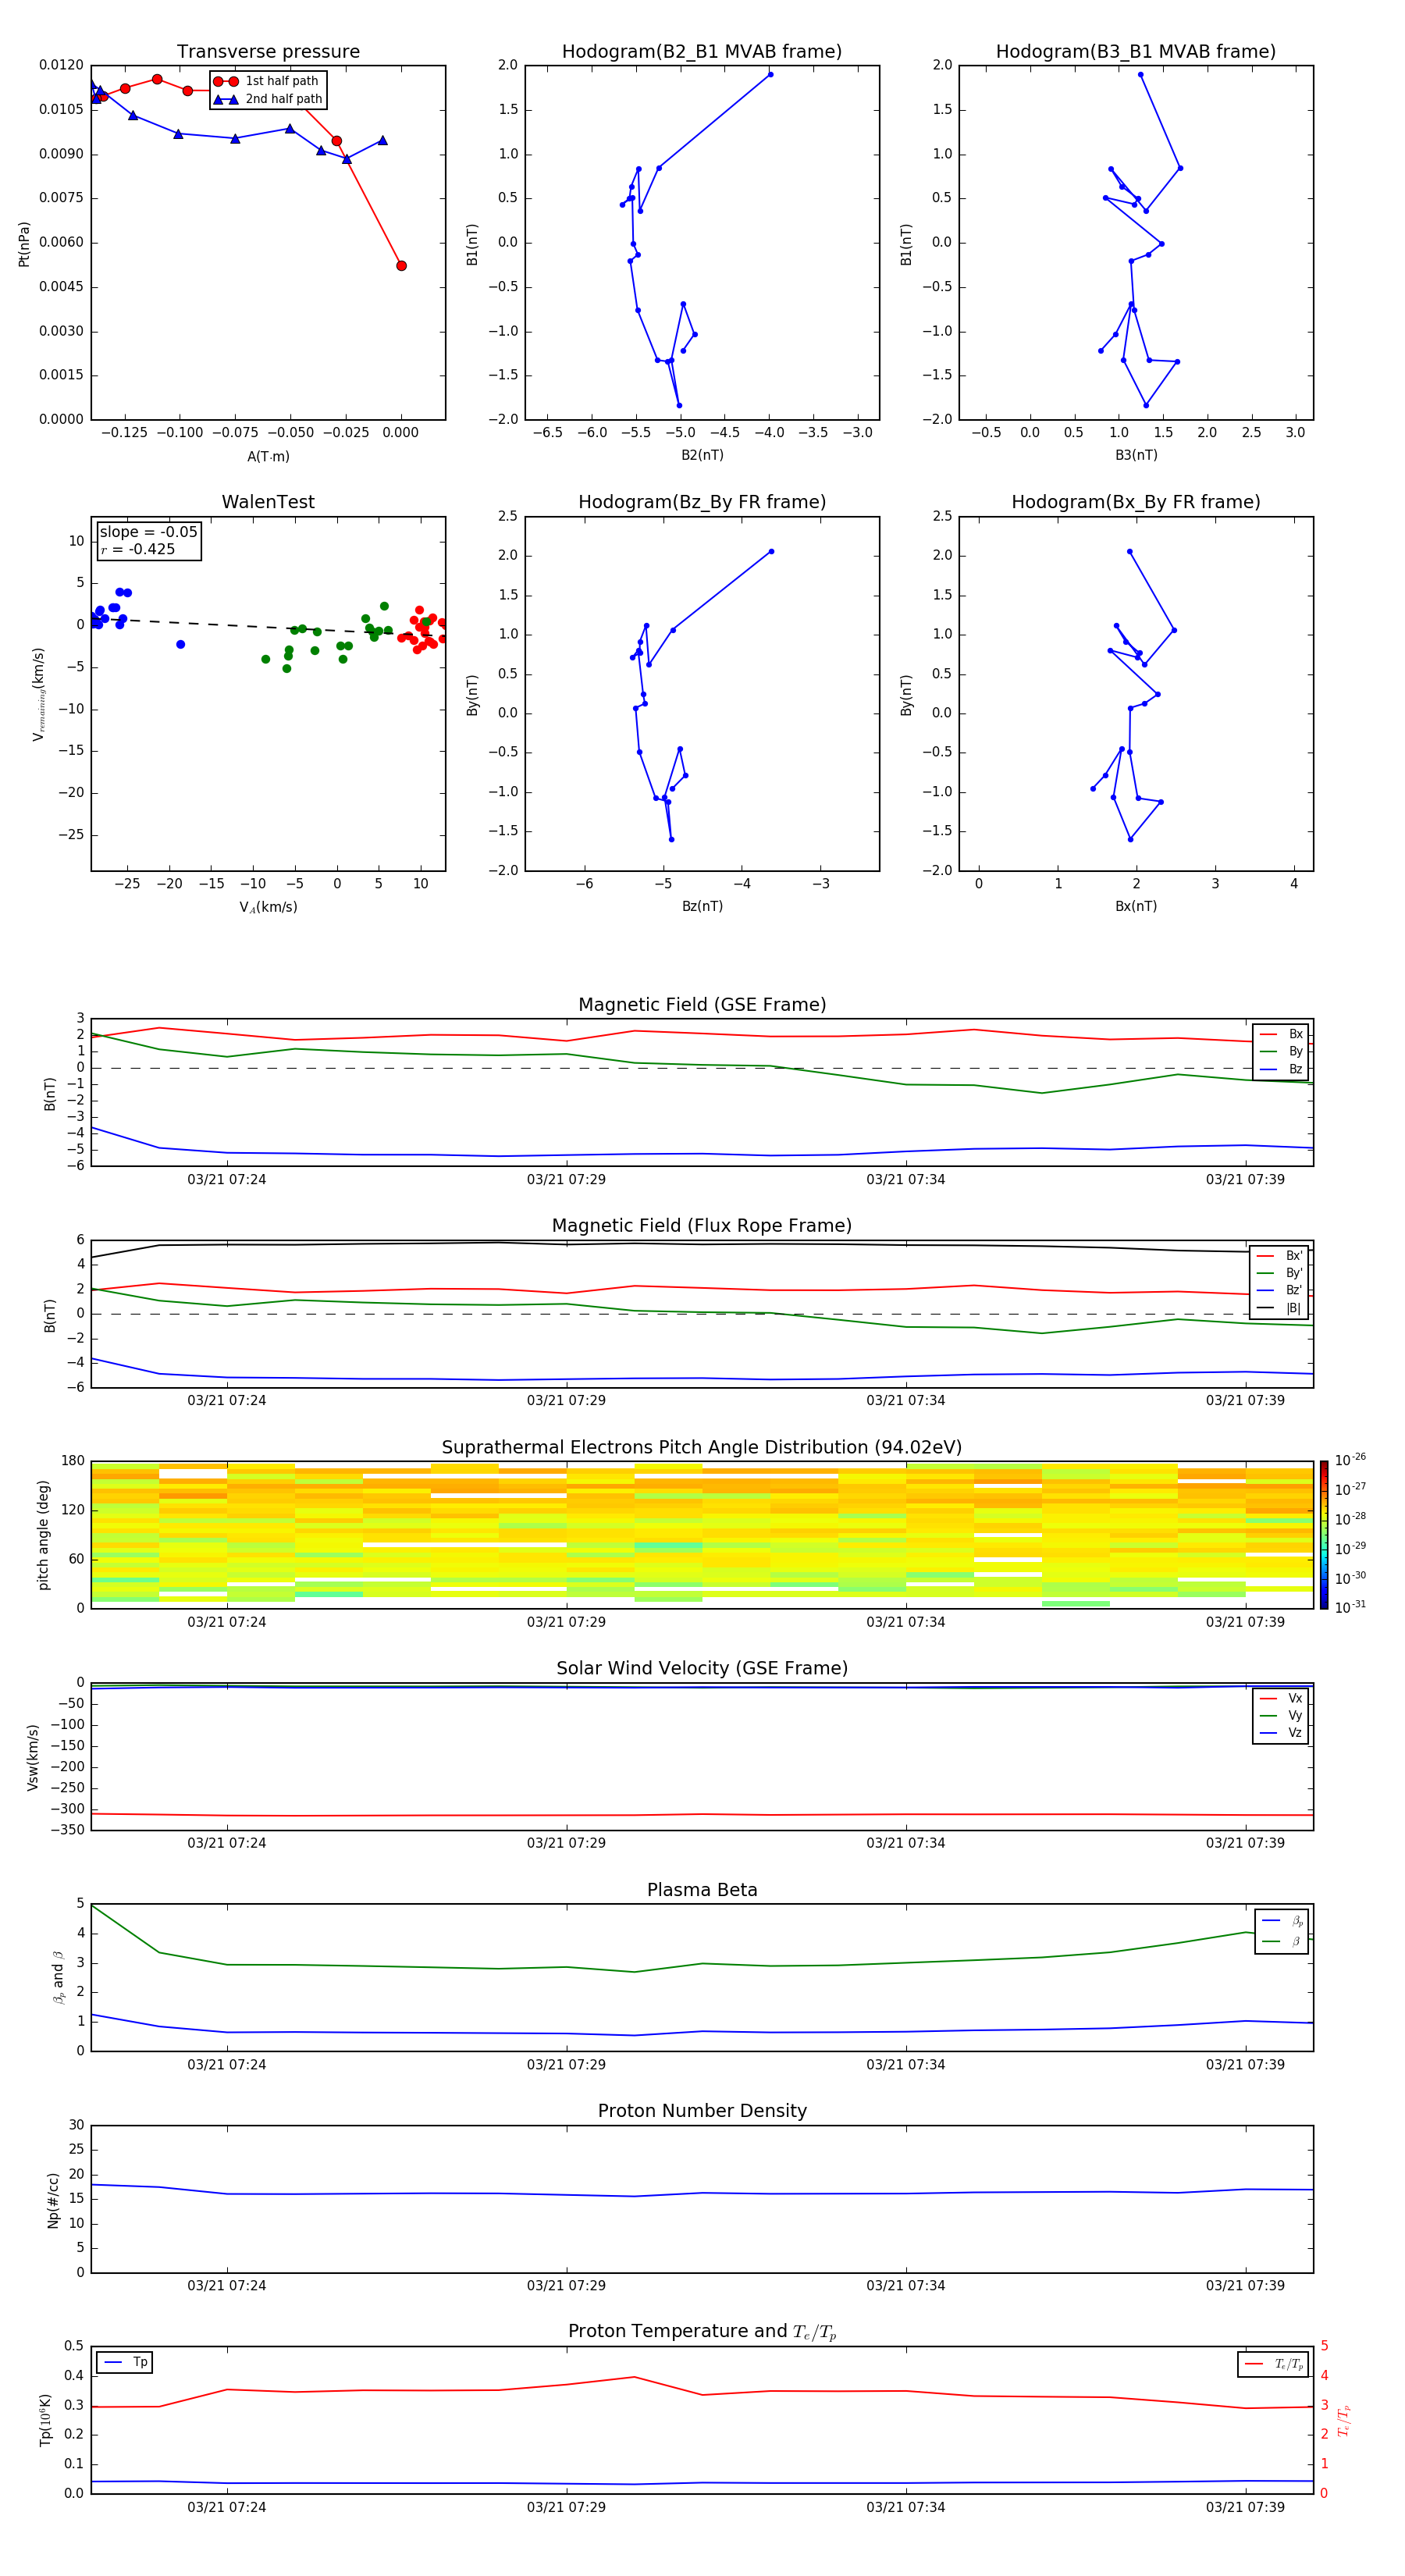Image resolution: width=1405 pixels, height=2576 pixels.
Task: Click the 10^-31 colorbar tick label
Action: pyautogui.click(x=1350, y=1607)
